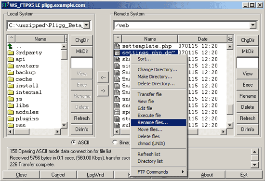Screen dimensions: 265x181
Task: Choose Rename files... in the context menu
Action: (x=159, y=122)
